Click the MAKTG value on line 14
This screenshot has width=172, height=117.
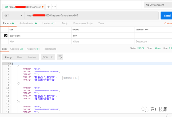coord(45,99)
